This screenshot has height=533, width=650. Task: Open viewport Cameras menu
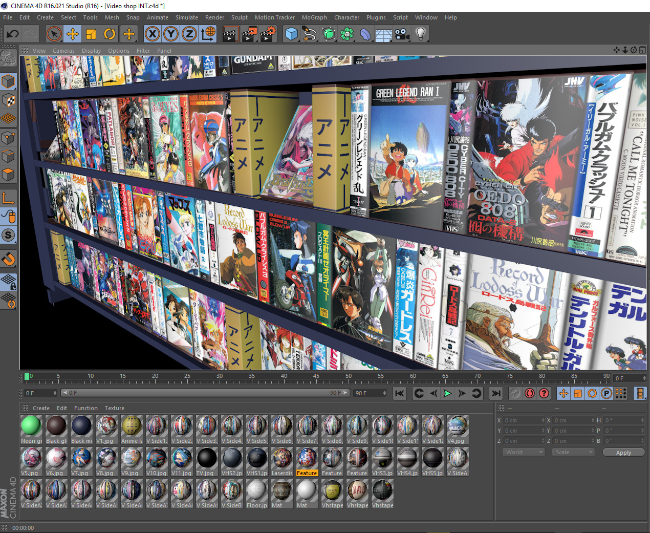pyautogui.click(x=63, y=51)
